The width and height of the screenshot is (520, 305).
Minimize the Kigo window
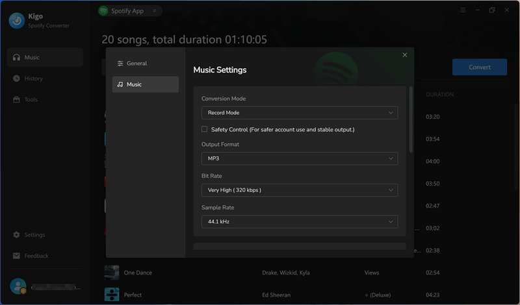click(x=478, y=10)
